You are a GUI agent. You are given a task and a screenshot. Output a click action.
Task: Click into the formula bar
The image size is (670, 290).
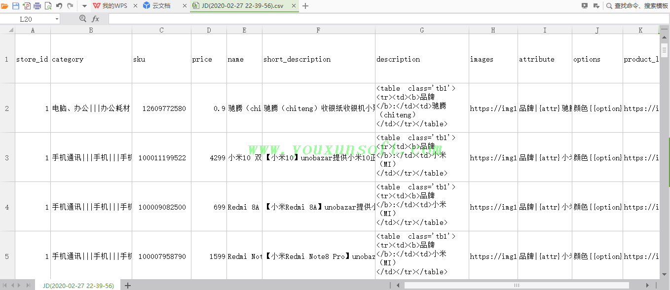point(389,19)
